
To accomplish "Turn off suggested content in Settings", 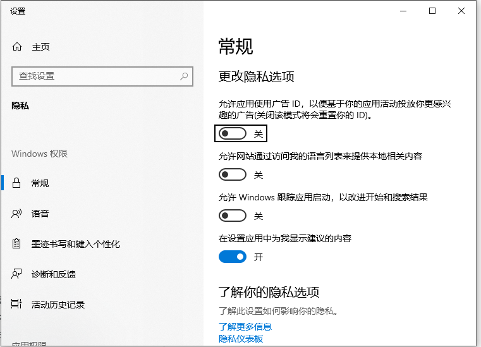I will click(x=232, y=257).
